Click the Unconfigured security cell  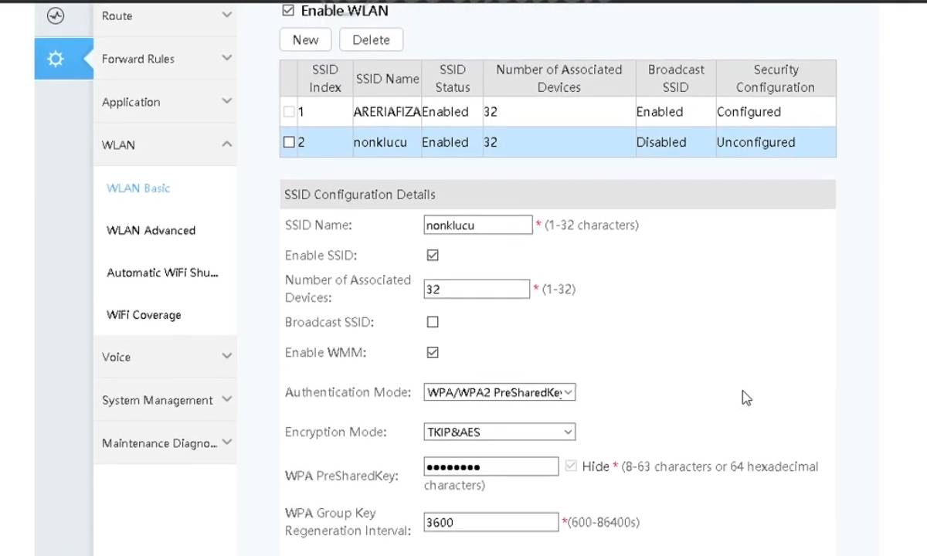point(776,142)
